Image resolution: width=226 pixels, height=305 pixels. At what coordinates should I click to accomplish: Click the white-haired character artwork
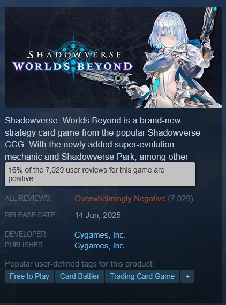click(x=176, y=58)
